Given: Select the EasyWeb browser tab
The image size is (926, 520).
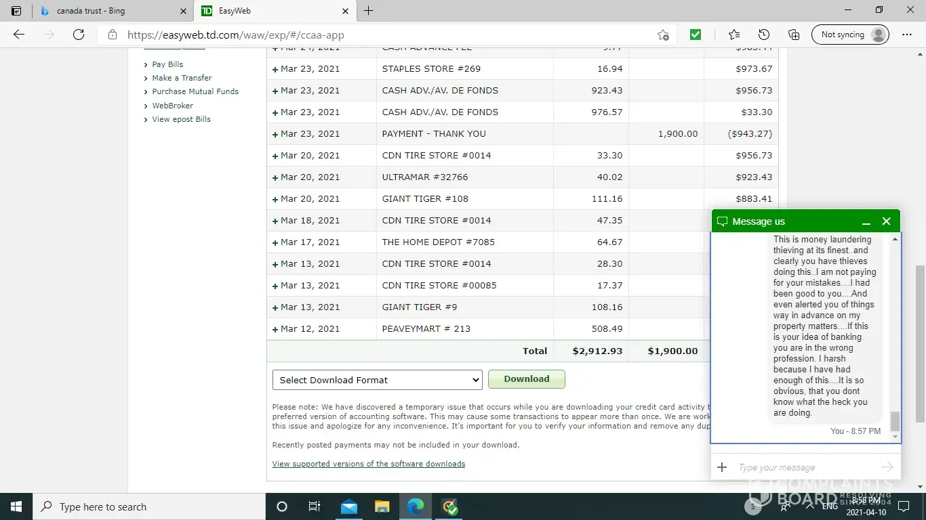Looking at the screenshot, I should (x=275, y=11).
